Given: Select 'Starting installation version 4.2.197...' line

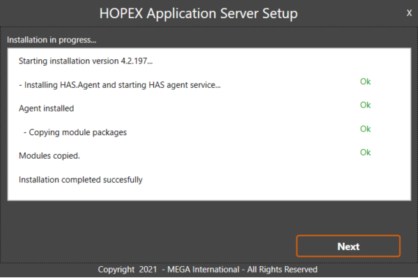Looking at the screenshot, I should click(x=86, y=61).
